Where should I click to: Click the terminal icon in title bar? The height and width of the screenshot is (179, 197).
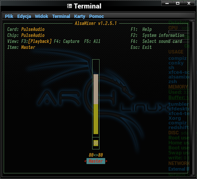point(70,6)
